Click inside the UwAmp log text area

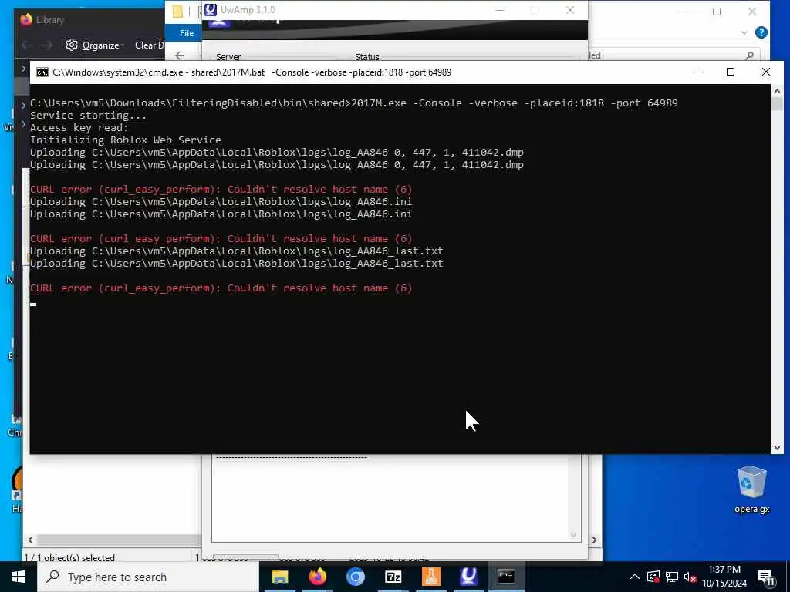391,499
